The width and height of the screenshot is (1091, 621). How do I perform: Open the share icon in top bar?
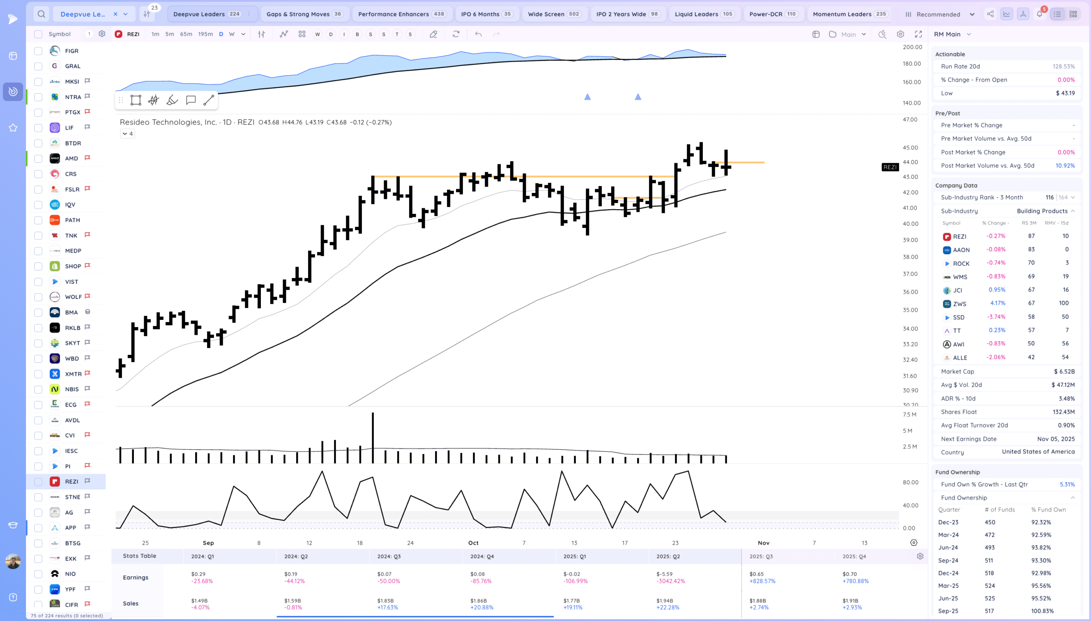pyautogui.click(x=990, y=14)
